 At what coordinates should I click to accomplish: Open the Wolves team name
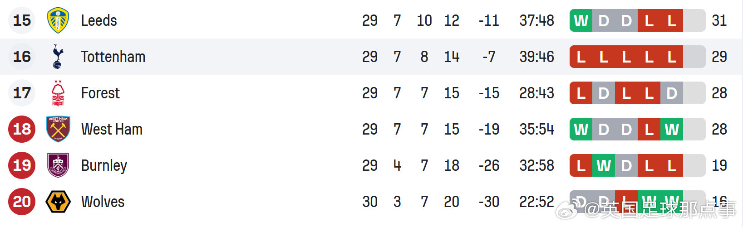point(103,202)
